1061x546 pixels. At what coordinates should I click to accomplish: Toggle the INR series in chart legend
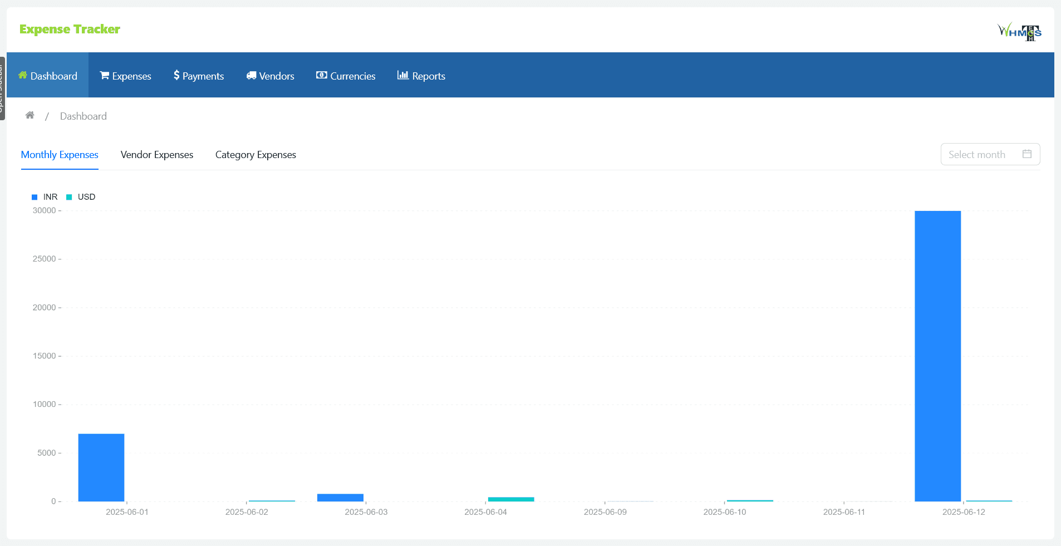(45, 197)
